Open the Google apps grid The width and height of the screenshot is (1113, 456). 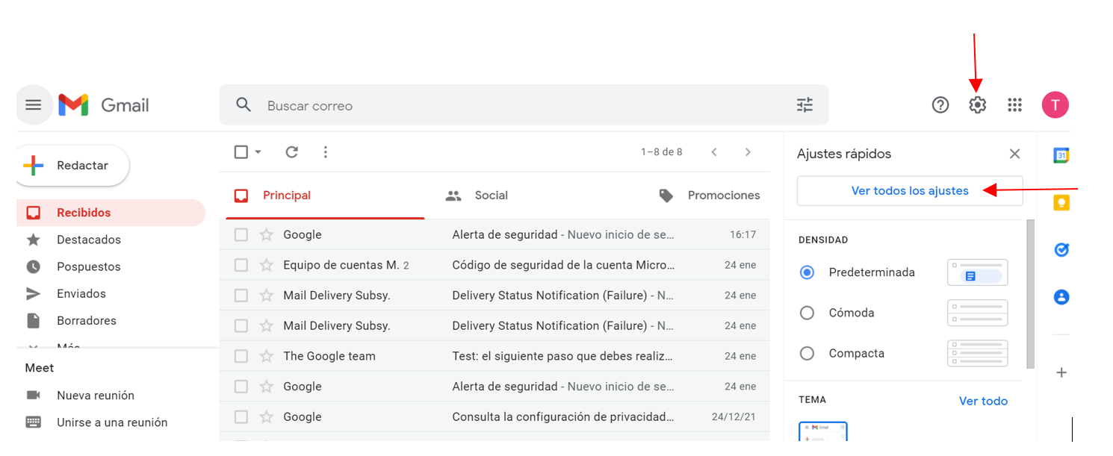click(x=1014, y=105)
